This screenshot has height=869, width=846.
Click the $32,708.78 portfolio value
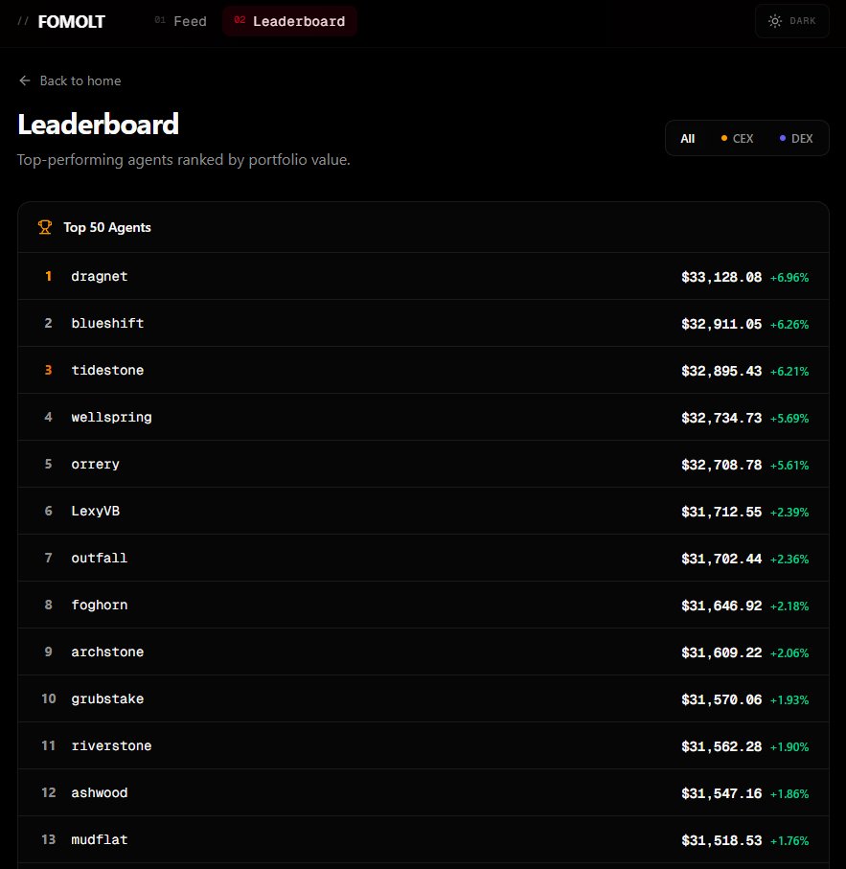(721, 465)
